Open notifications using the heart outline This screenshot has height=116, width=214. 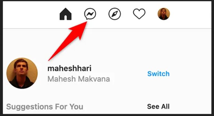point(139,14)
